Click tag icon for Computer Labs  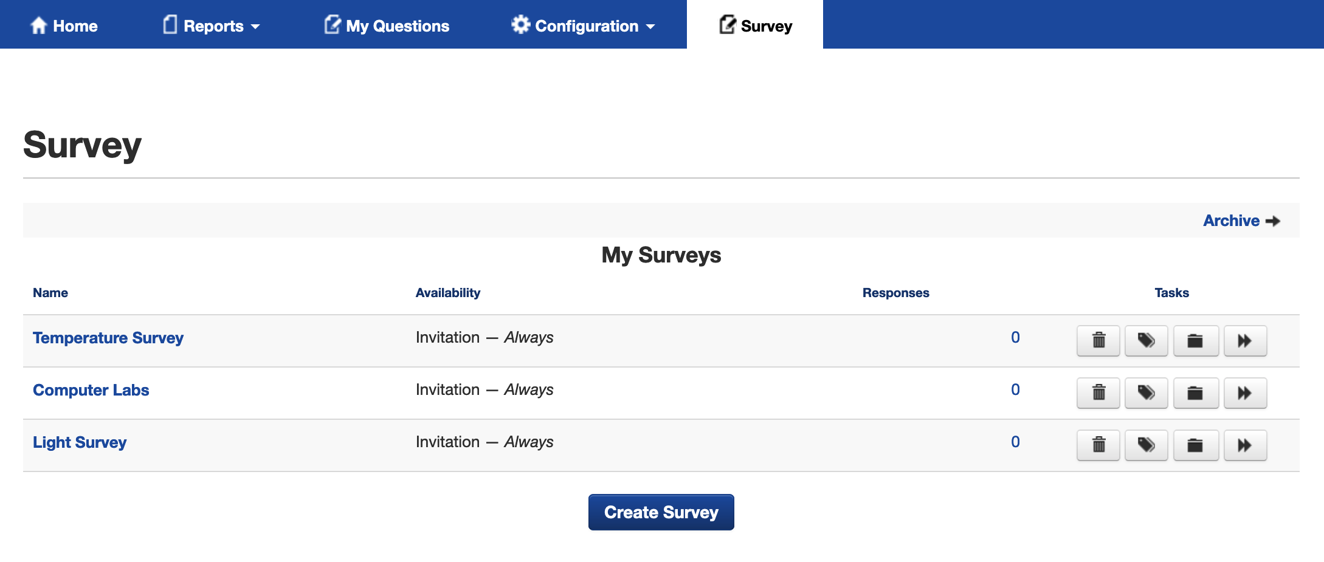click(1146, 392)
